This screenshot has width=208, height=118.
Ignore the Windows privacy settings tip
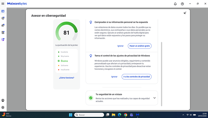coord(114,77)
